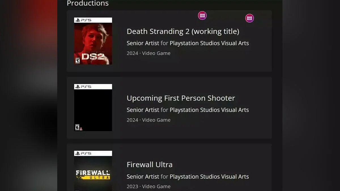
Task: Open the Death Stranding 2 DS2 cover thumbnail
Action: click(93, 41)
